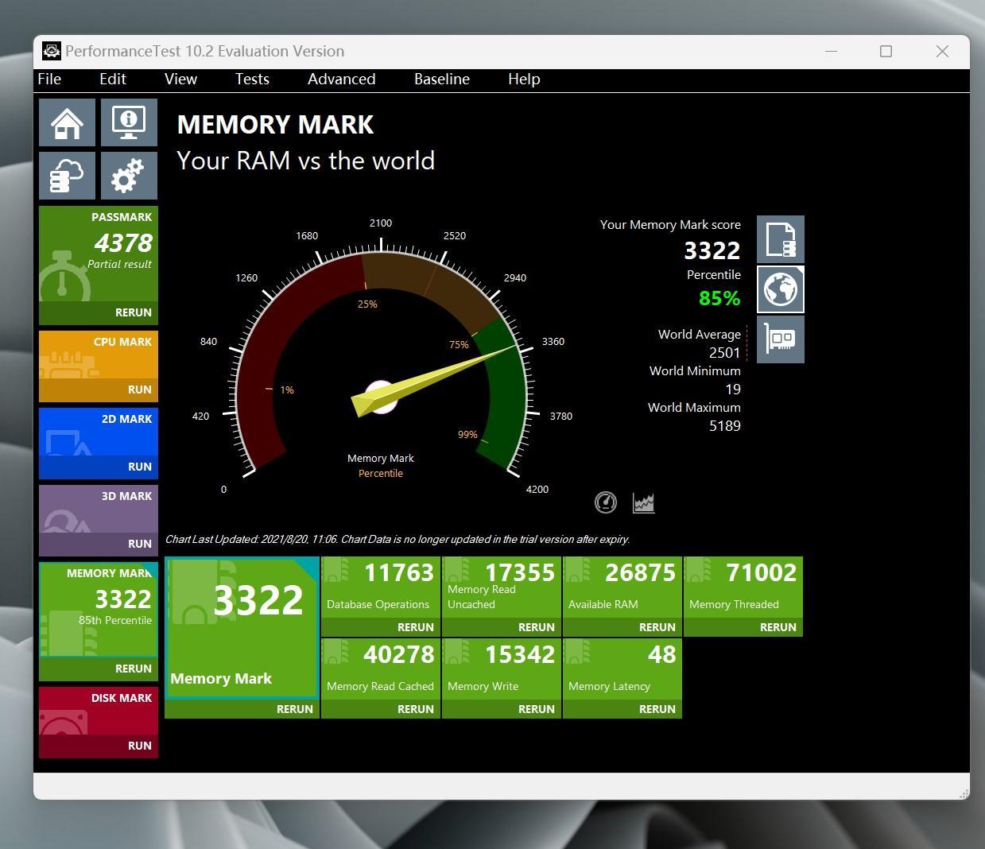Click the Chart Last Updated notice text
The width and height of the screenshot is (985, 849).
(397, 539)
